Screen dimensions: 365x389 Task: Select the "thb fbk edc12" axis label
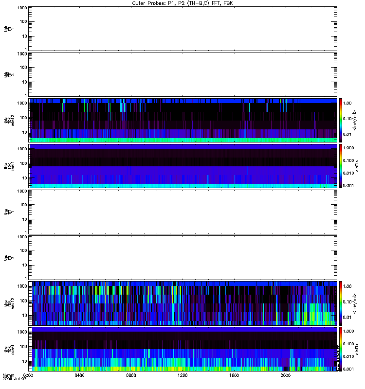pos(9,120)
